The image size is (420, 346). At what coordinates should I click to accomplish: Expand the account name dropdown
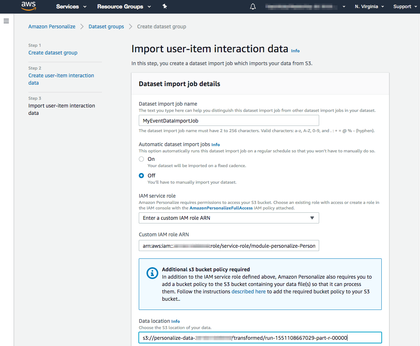[x=343, y=6]
